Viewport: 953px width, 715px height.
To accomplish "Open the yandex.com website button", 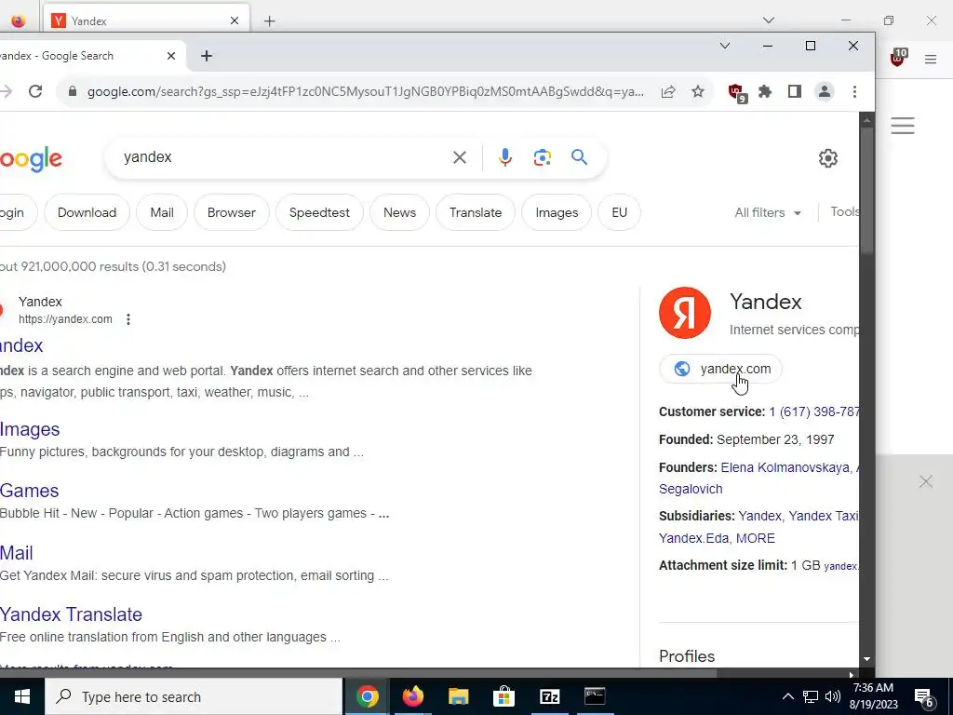I will point(720,369).
